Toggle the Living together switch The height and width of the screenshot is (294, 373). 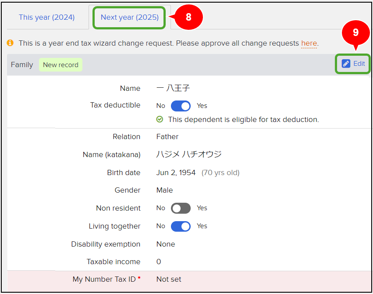pos(181,226)
